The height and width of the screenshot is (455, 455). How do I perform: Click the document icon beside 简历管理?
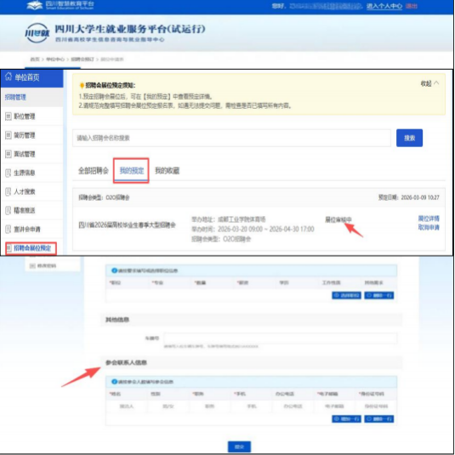(x=9, y=135)
